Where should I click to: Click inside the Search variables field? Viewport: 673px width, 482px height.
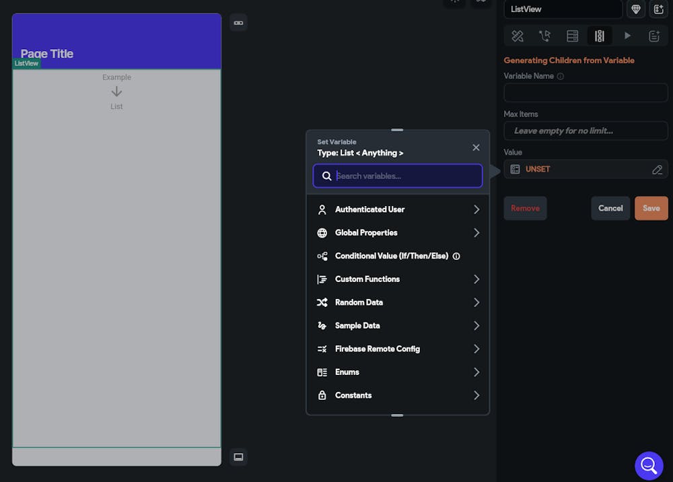point(397,176)
